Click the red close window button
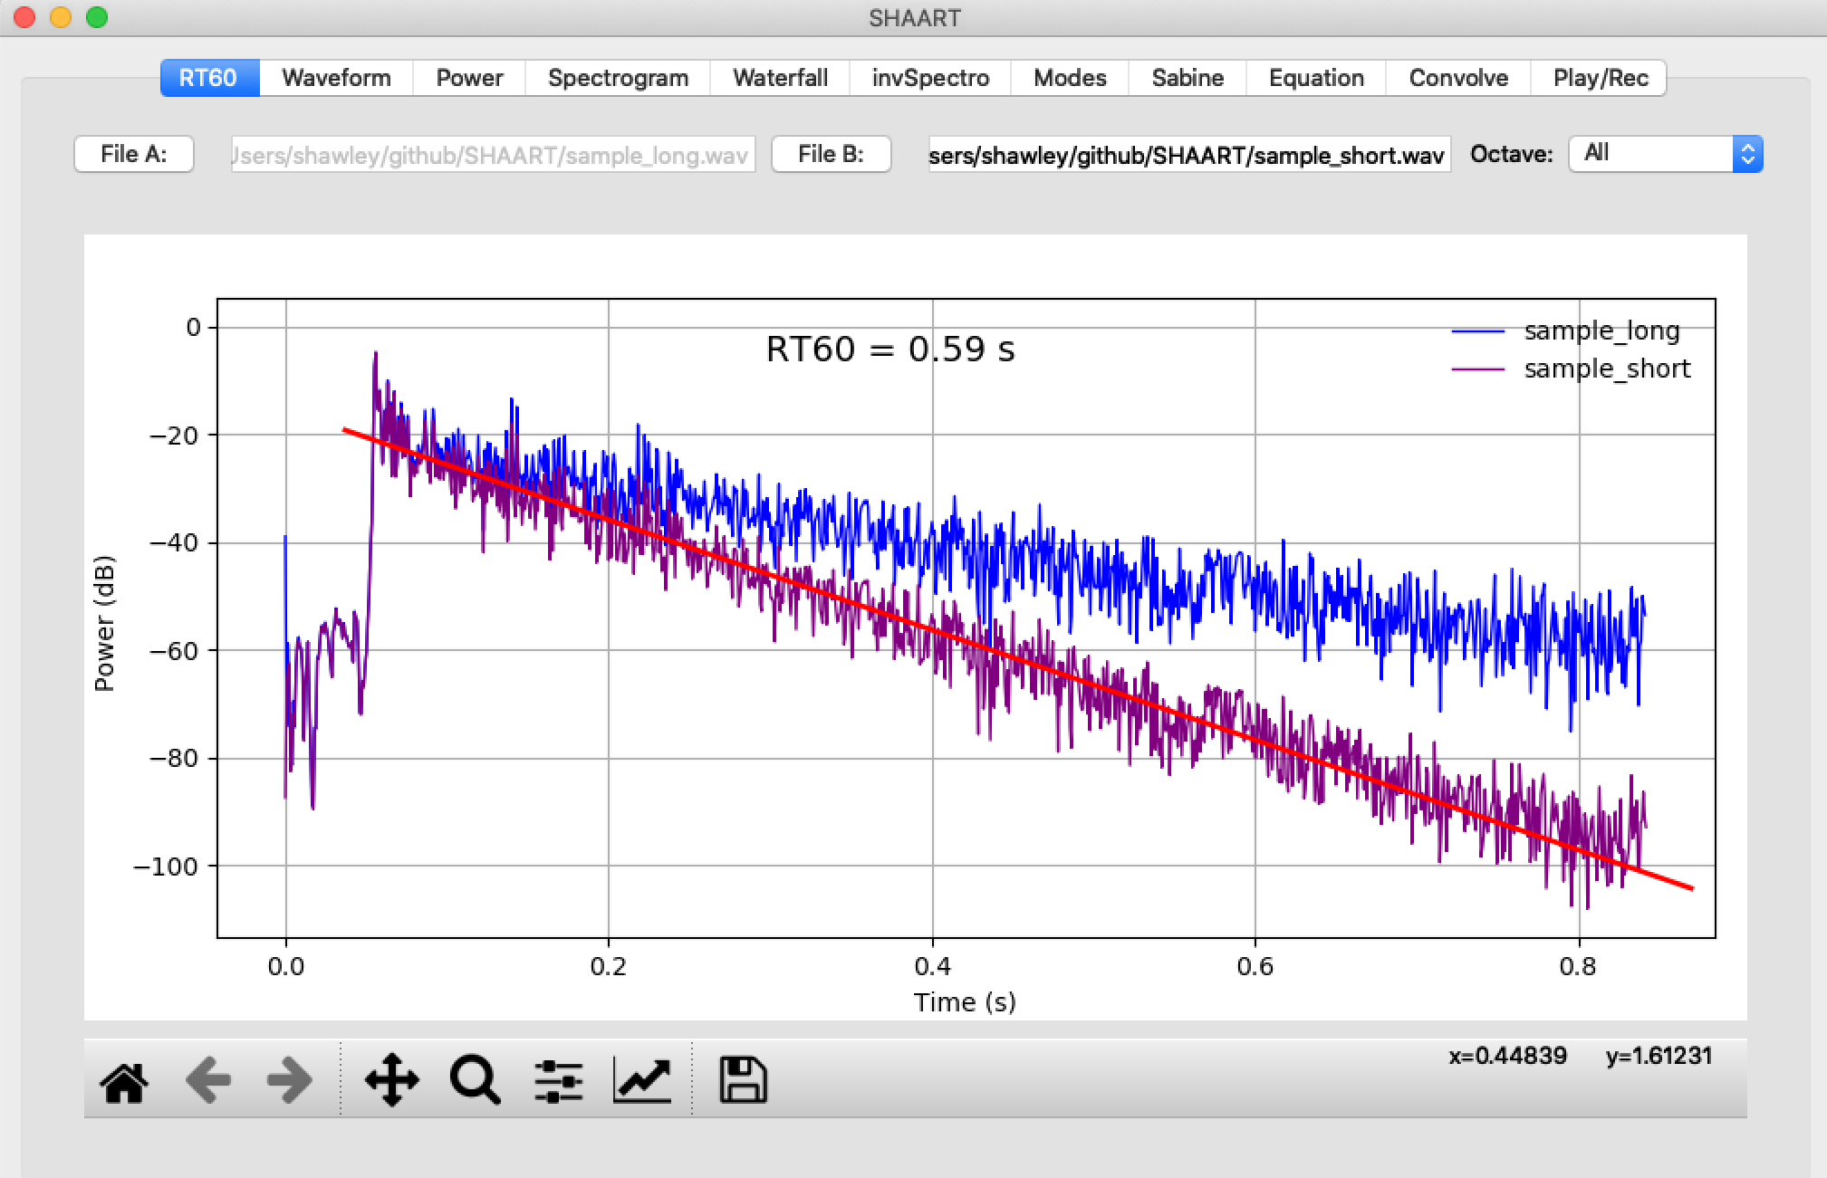The height and width of the screenshot is (1178, 1827). point(24,17)
